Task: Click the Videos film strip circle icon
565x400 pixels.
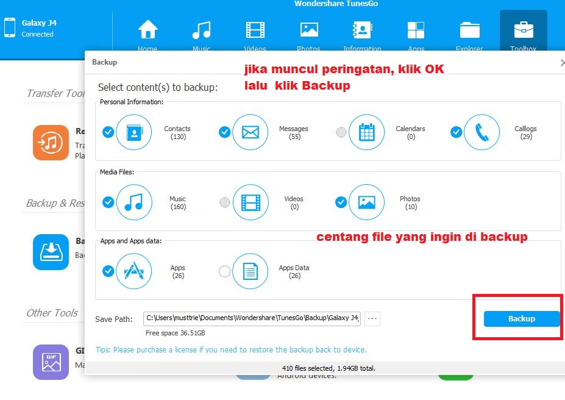Action: [251, 202]
